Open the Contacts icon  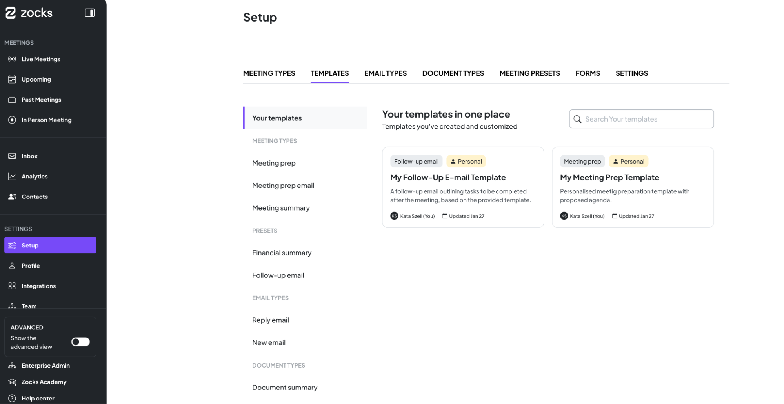point(12,197)
